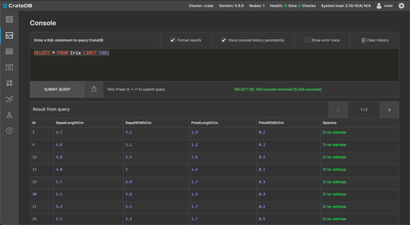Click Iris-setosa in row Id 4
410x225 pixels.
tap(334, 145)
